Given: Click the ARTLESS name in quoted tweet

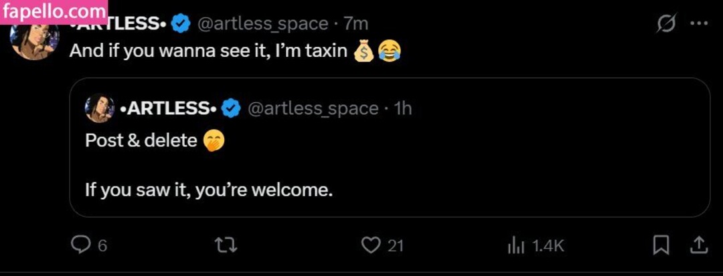Looking at the screenshot, I should pos(167,108).
